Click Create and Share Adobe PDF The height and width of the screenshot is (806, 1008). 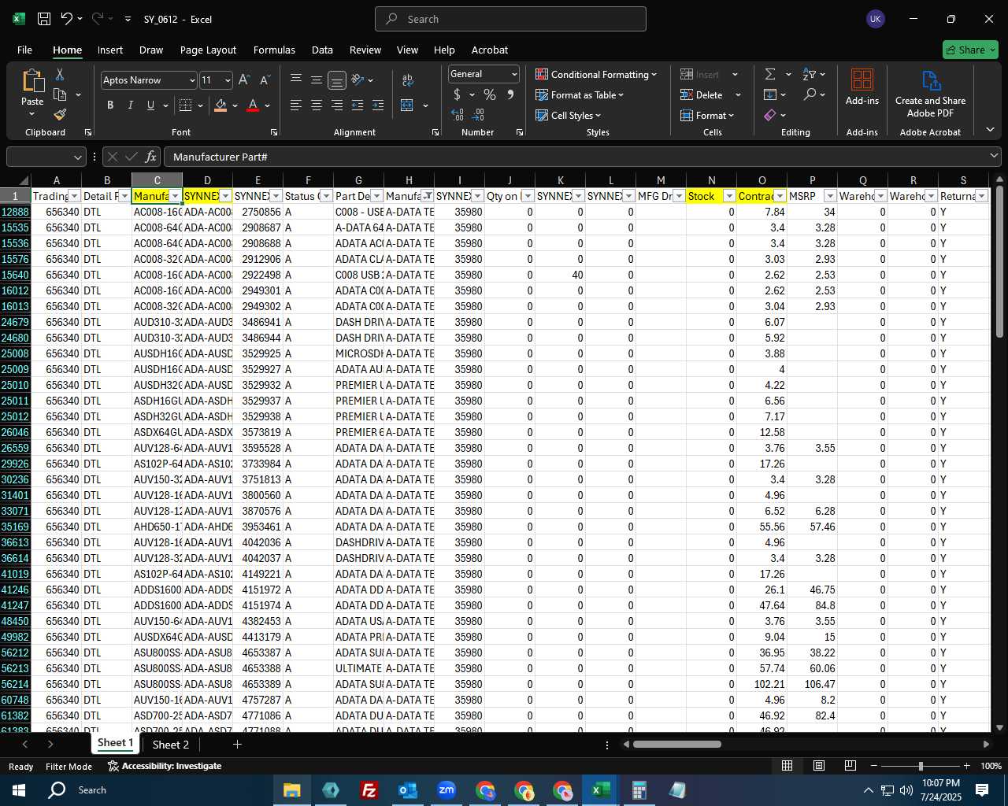point(930,94)
